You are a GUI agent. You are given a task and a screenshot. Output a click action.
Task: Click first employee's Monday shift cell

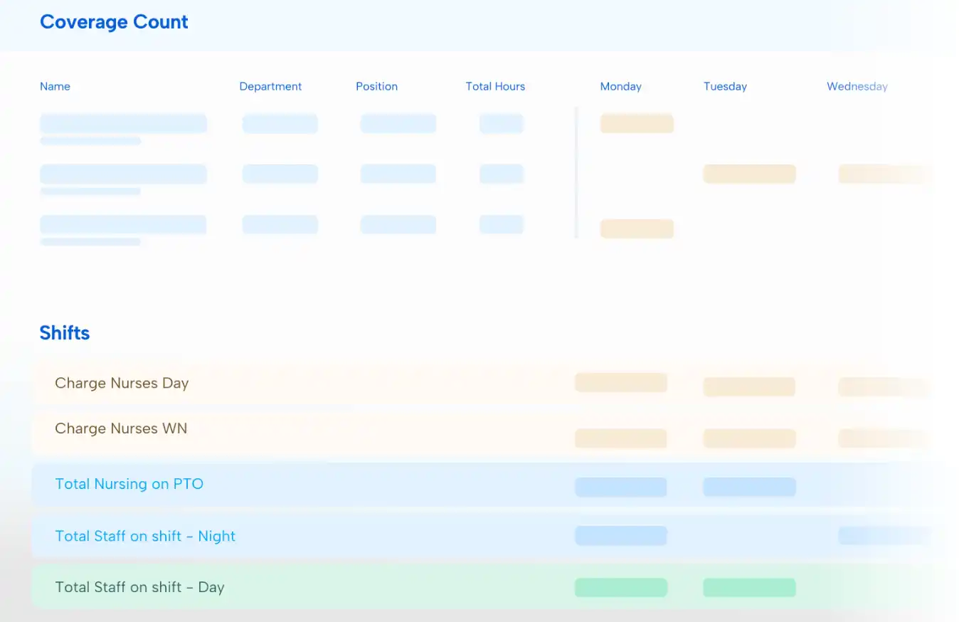point(637,123)
